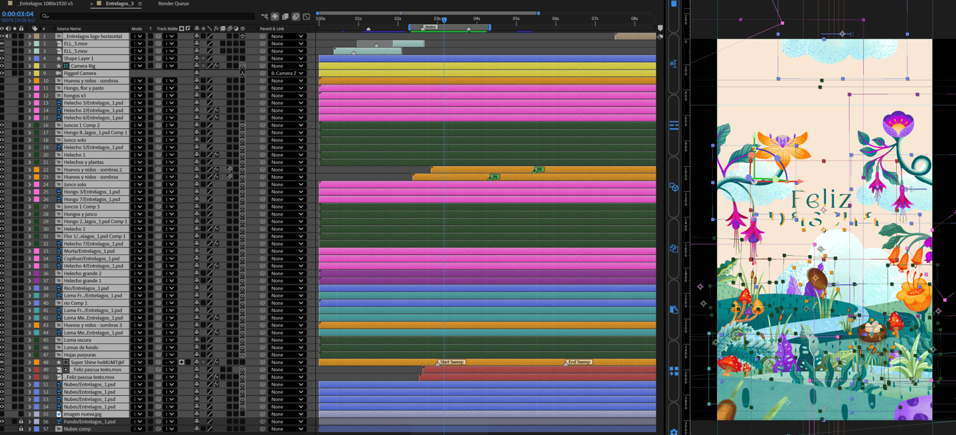The image size is (956, 435).
Task: Expand the _Entrelagos logo horizontal layer
Action: [x=29, y=36]
